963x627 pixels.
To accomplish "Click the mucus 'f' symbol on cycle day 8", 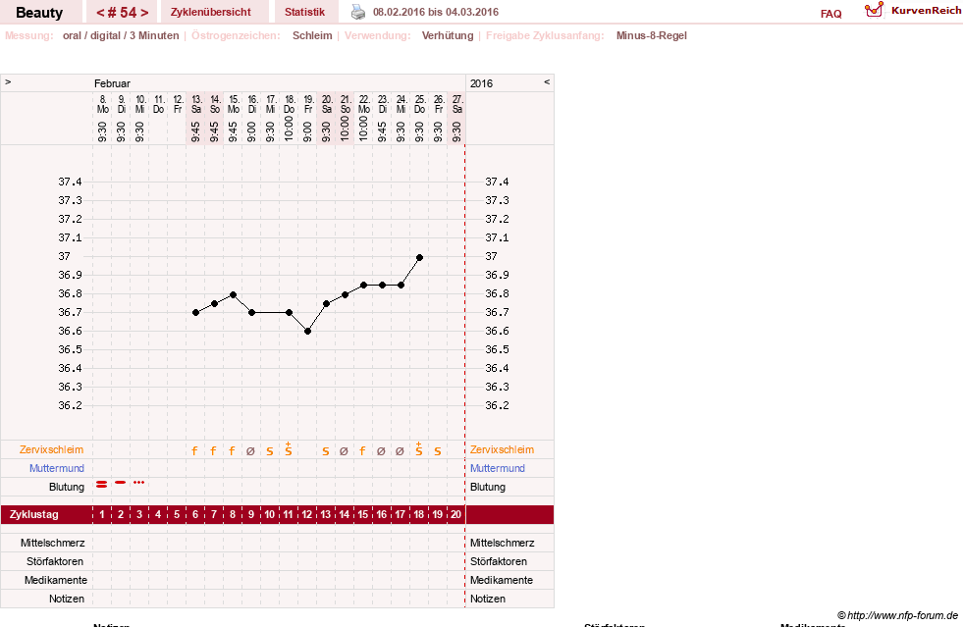I will (x=232, y=450).
